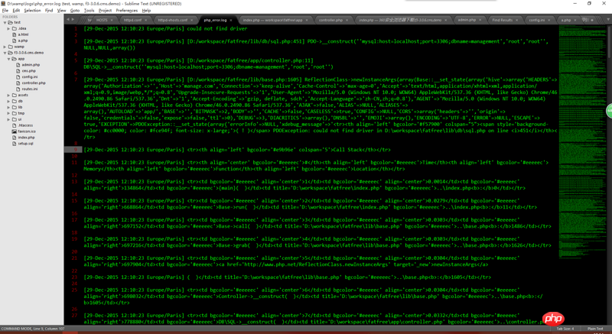Open the tab list dropdown arrow
Viewport: 612px width, 334px height.
tap(608, 19)
